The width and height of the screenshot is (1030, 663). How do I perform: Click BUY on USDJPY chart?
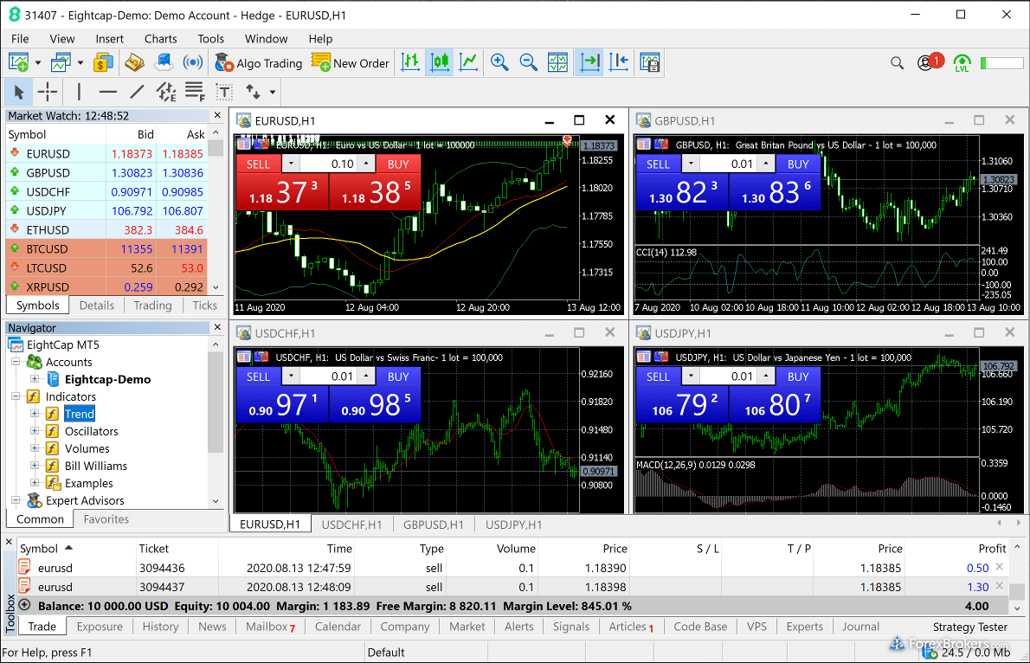click(798, 377)
